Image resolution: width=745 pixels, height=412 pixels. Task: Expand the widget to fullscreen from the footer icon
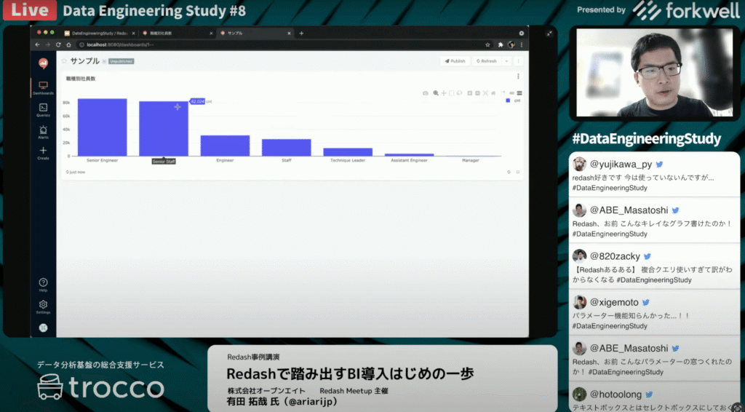click(517, 172)
